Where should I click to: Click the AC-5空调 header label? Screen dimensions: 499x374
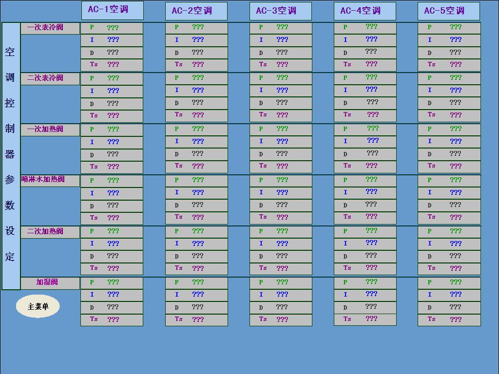[x=448, y=11]
